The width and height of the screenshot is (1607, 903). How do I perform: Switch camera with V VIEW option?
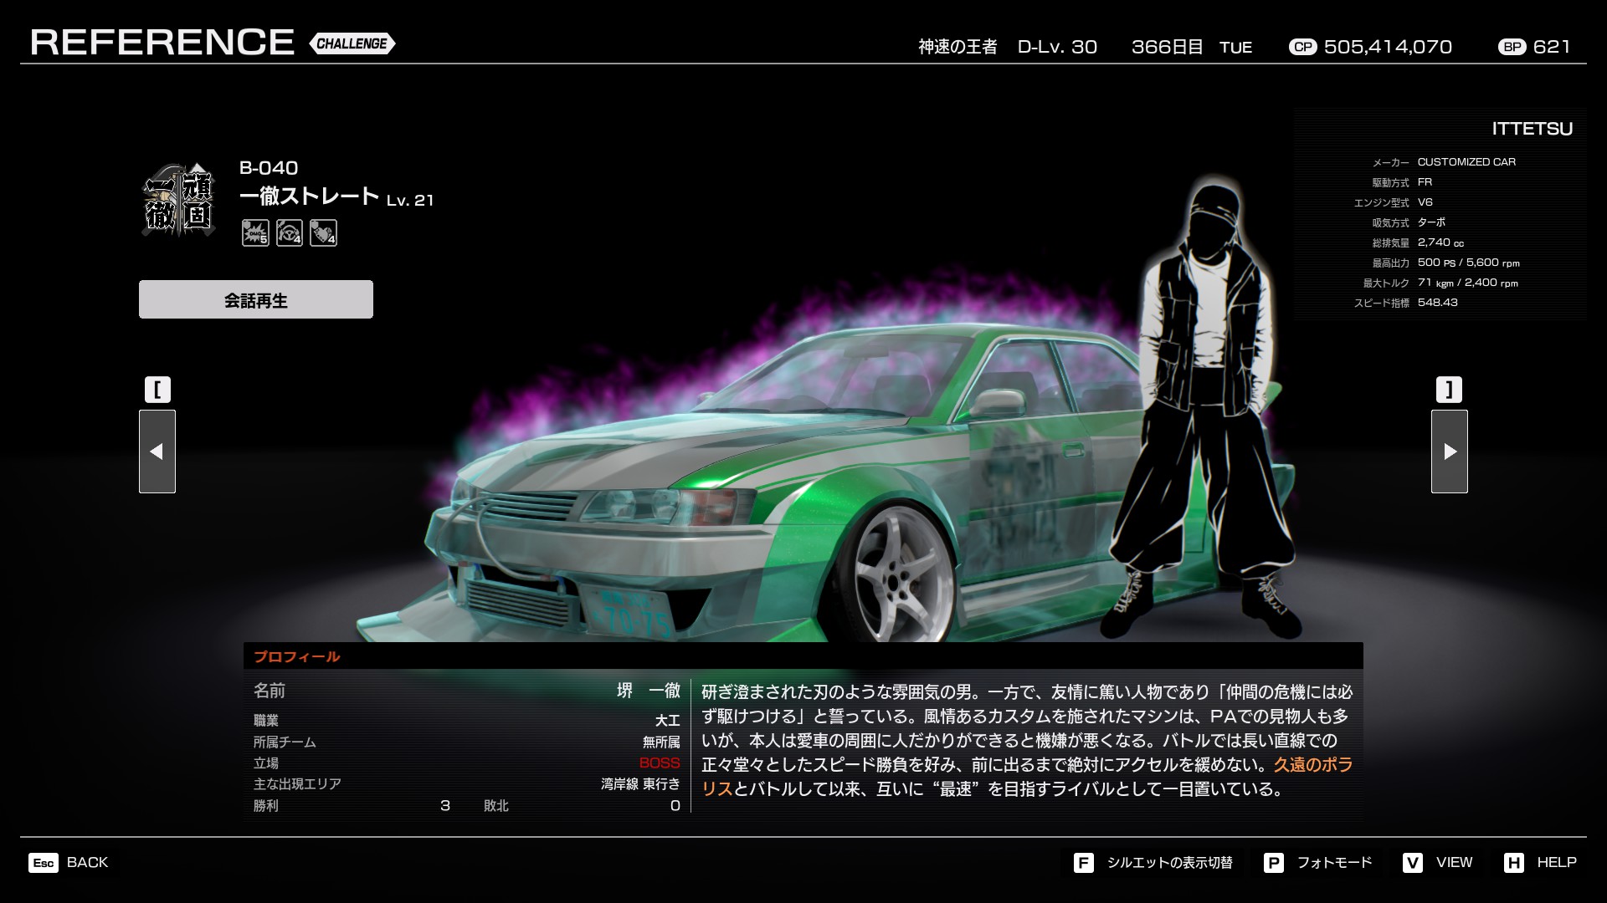pos(1439,863)
